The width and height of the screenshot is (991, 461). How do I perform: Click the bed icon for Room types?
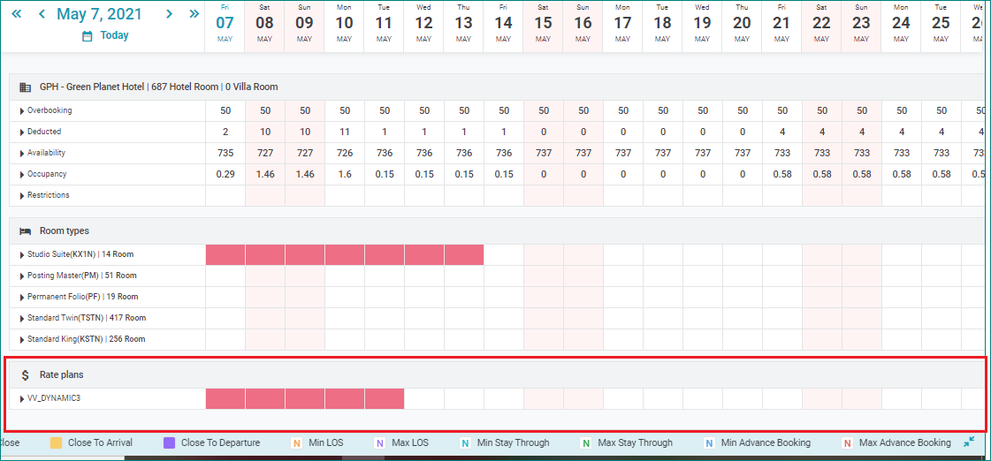[x=26, y=231]
